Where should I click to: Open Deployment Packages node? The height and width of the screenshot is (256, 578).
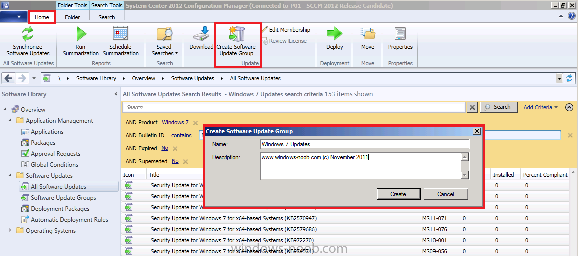pos(60,209)
